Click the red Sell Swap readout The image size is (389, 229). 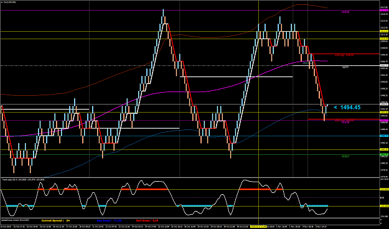tap(147, 220)
